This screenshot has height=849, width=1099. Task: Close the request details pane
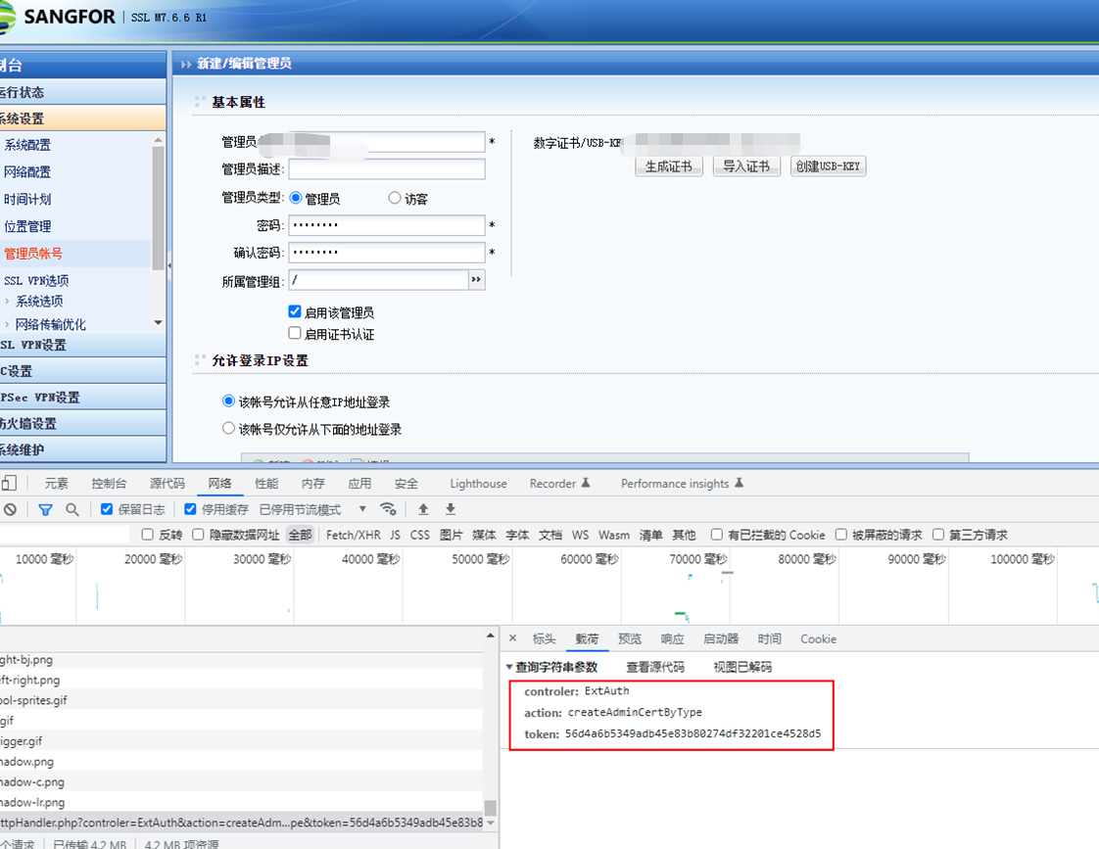[x=512, y=638]
